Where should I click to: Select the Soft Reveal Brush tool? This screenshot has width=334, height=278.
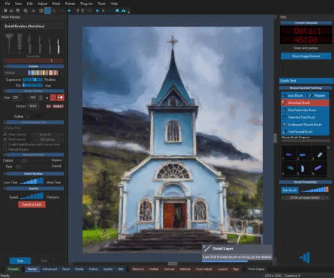305,132
